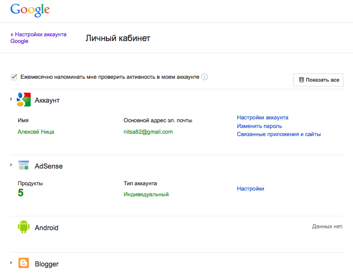Click the orange Blogger icon
The image size is (353, 276).
24,264
